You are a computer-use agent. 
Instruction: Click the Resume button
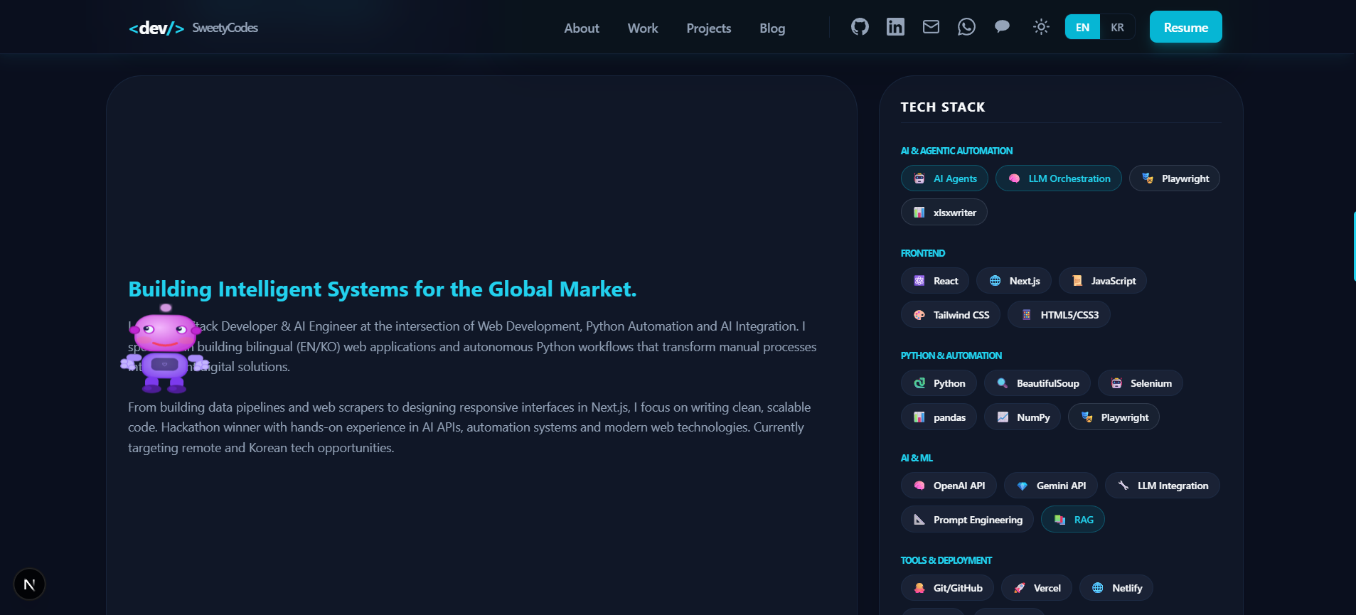[x=1185, y=27]
